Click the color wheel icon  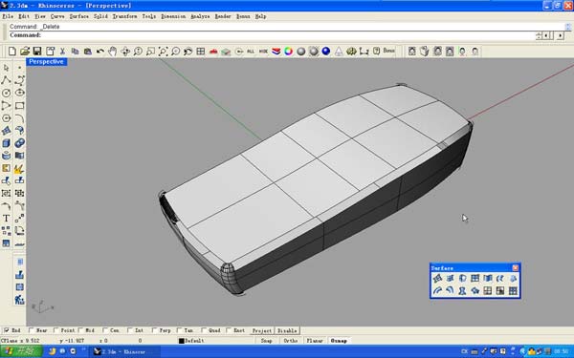coord(289,52)
